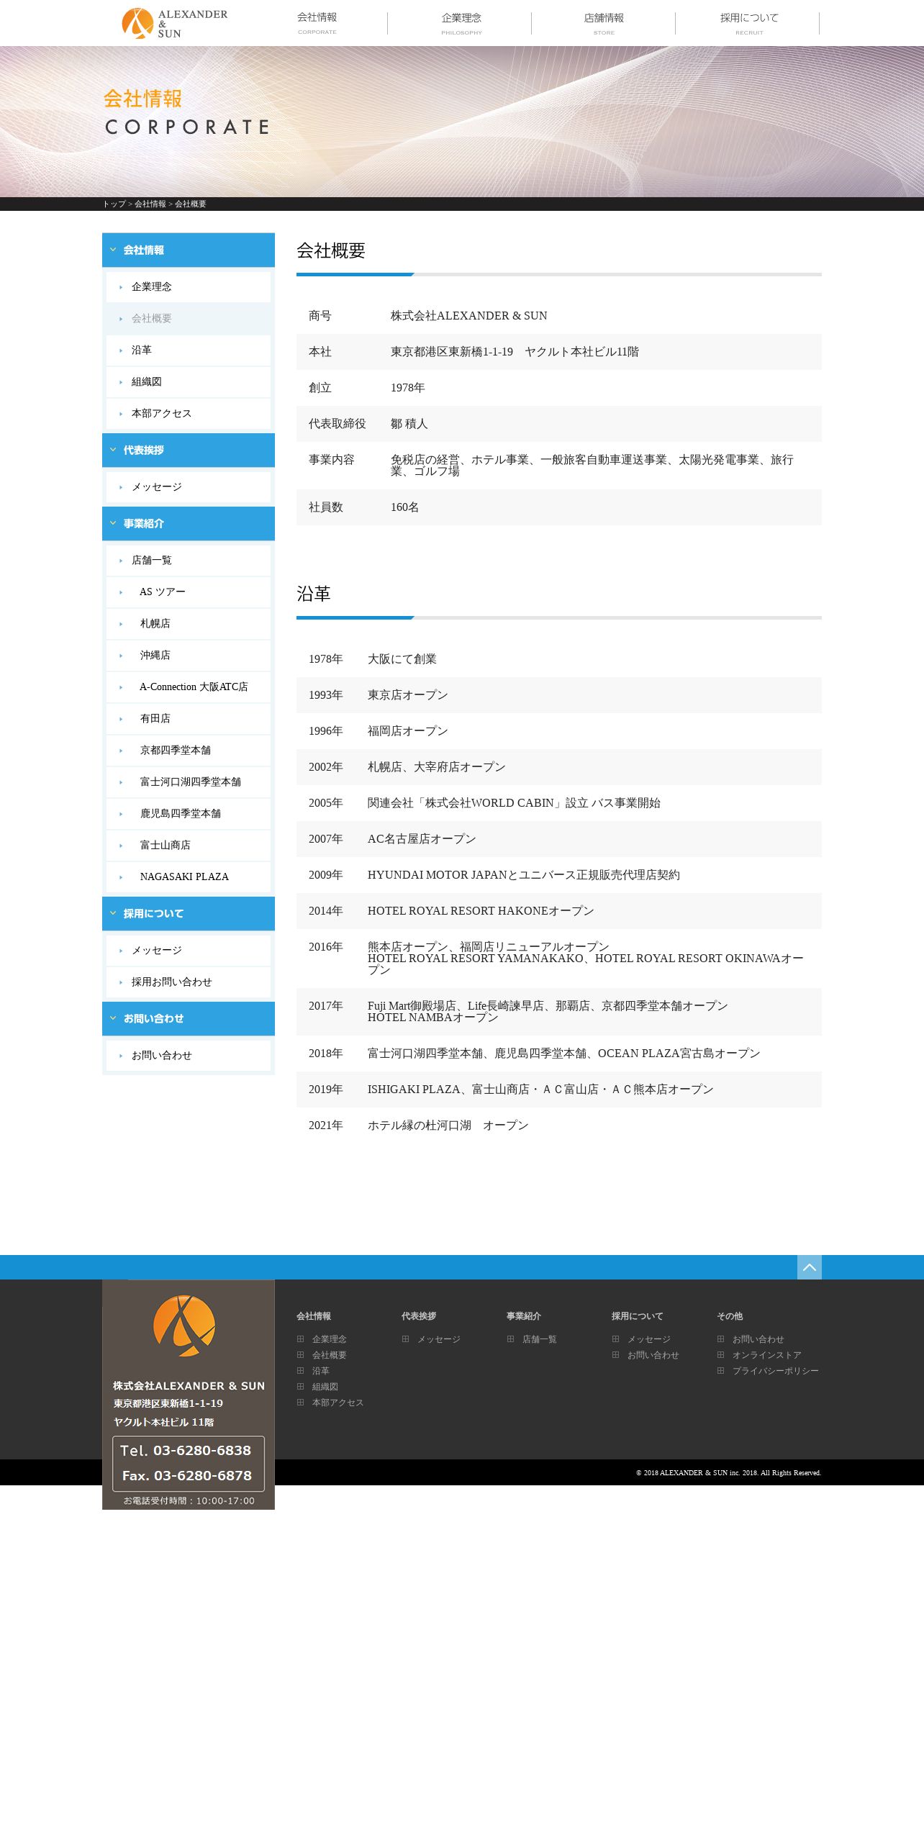Go to トップ in breadcrumb

pyautogui.click(x=114, y=204)
